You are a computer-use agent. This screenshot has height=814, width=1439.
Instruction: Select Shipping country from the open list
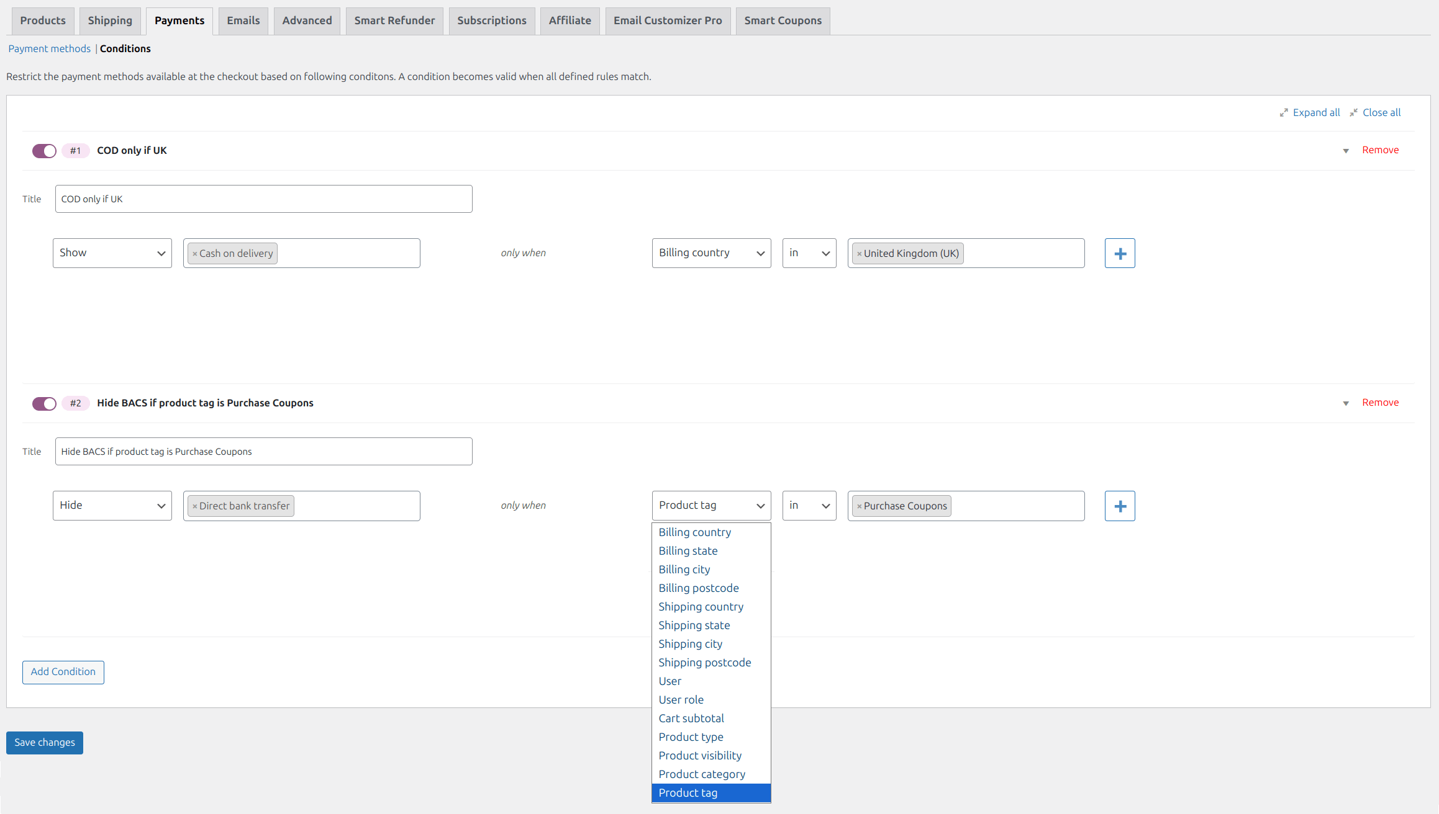tap(701, 607)
